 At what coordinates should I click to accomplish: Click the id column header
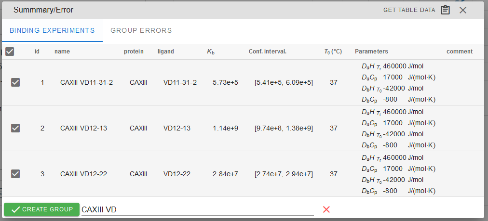[37, 52]
